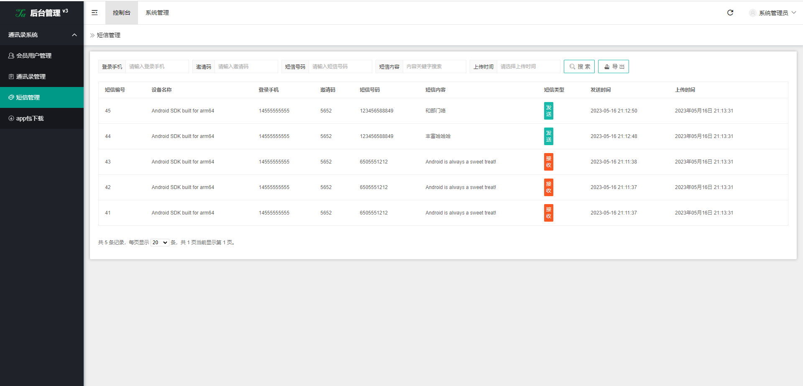Switch to the 系统管理 top tab
Screen dimensions: 803x386
pyautogui.click(x=157, y=13)
